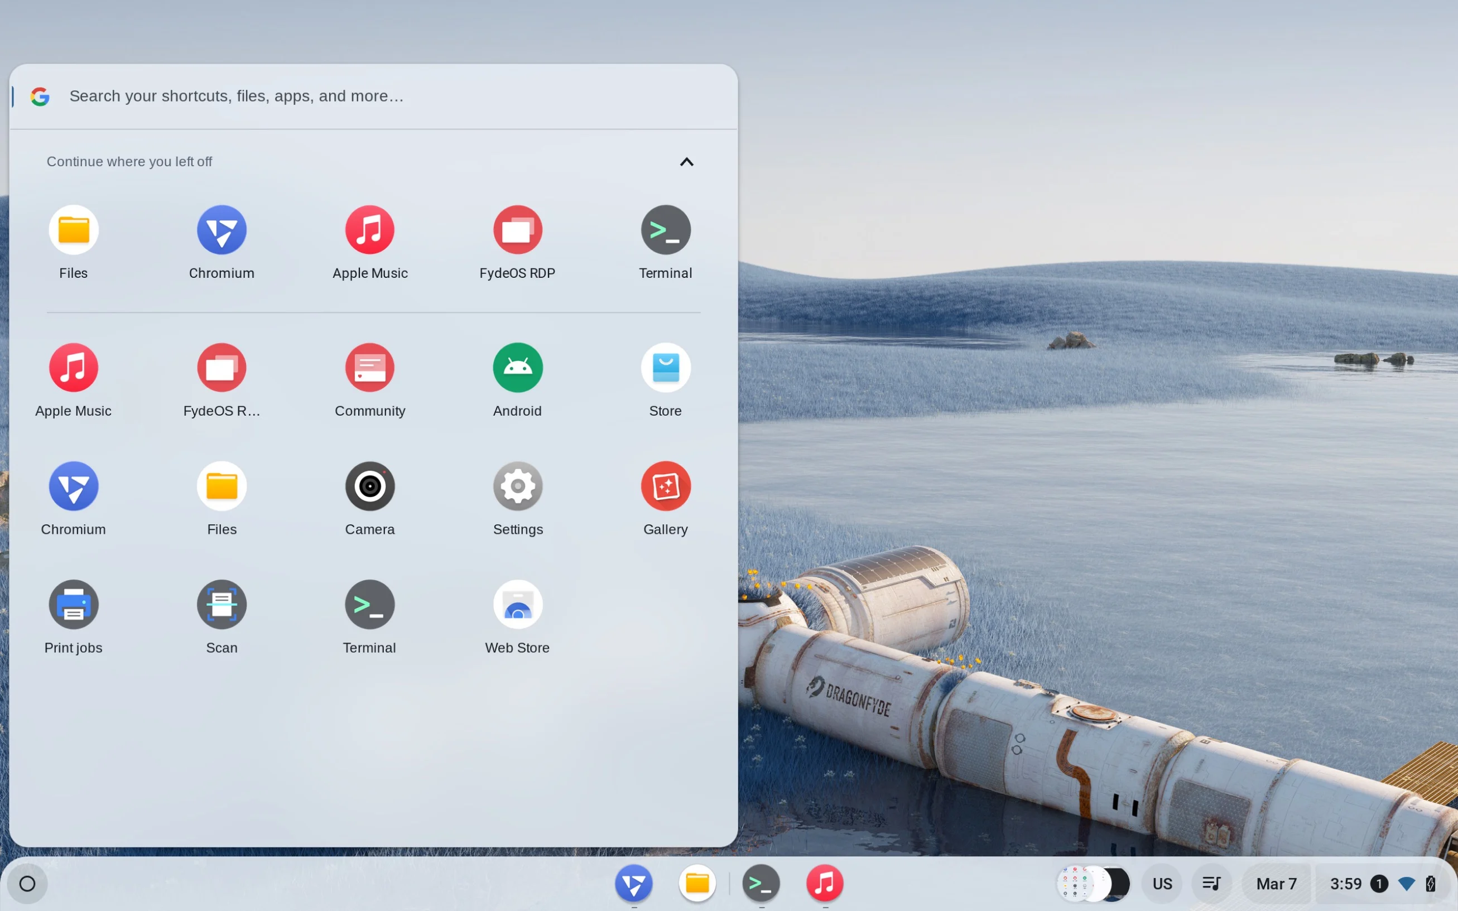Screen dimensions: 1458x911
Task: Open Chromium from the shelf
Action: pyautogui.click(x=633, y=883)
